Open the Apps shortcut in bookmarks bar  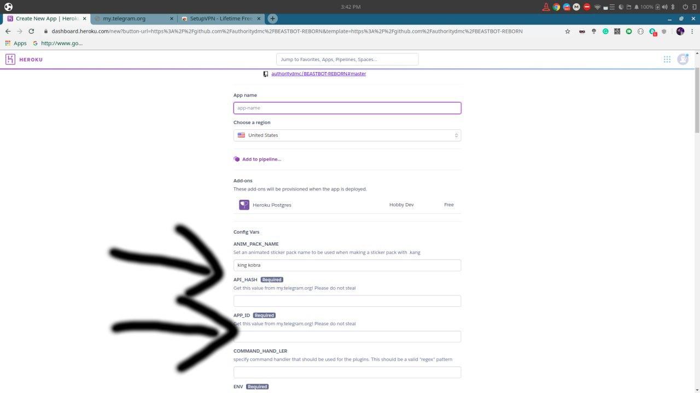16,43
